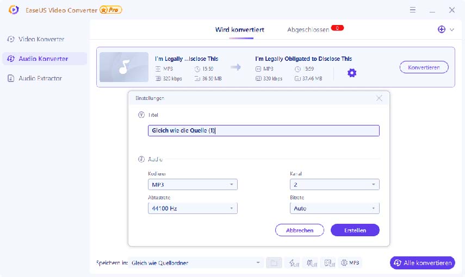465x277 pixels.
Task: Toggle the merge files option
Action: pos(328,263)
